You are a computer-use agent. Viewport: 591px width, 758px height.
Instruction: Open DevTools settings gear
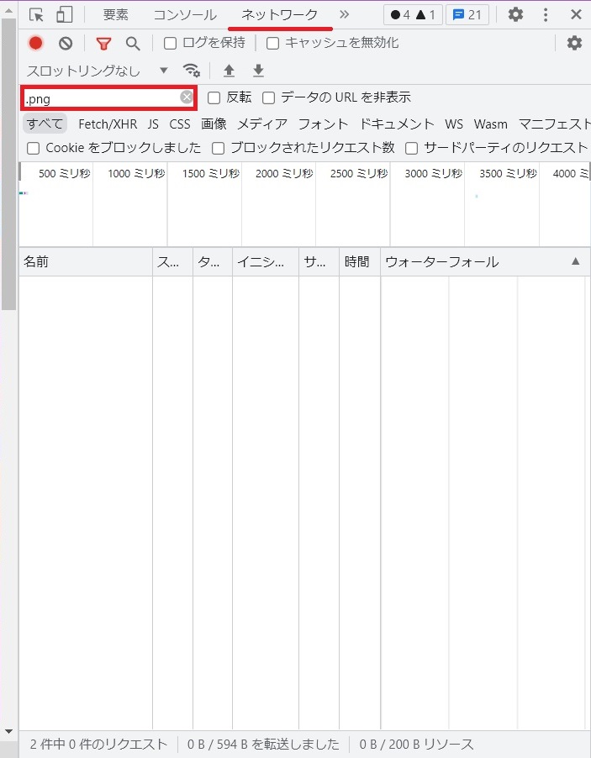point(515,14)
